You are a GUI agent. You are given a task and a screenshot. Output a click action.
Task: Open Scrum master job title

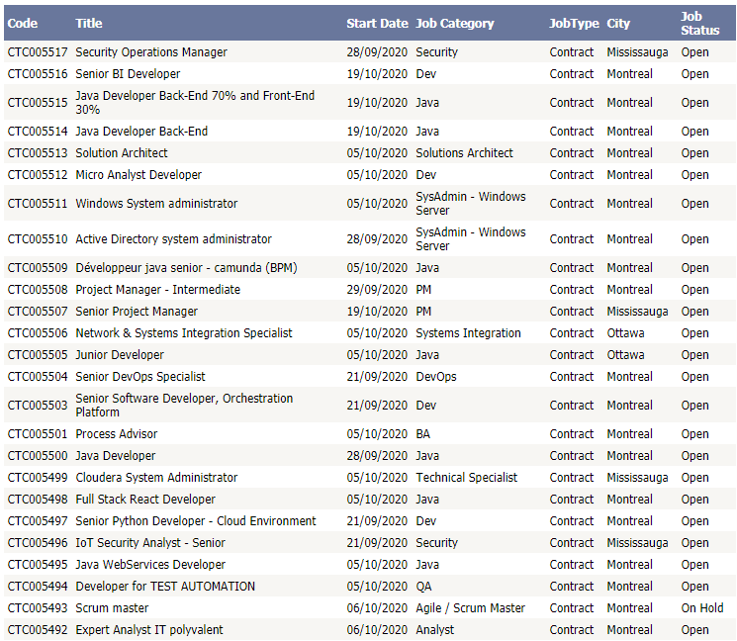[112, 608]
